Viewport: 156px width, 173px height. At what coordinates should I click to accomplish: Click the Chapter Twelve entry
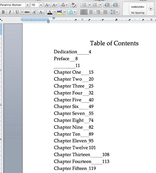(75, 148)
